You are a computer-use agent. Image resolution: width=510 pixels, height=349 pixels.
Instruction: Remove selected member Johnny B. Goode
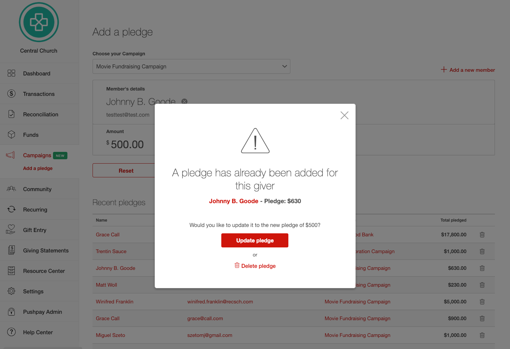click(184, 101)
